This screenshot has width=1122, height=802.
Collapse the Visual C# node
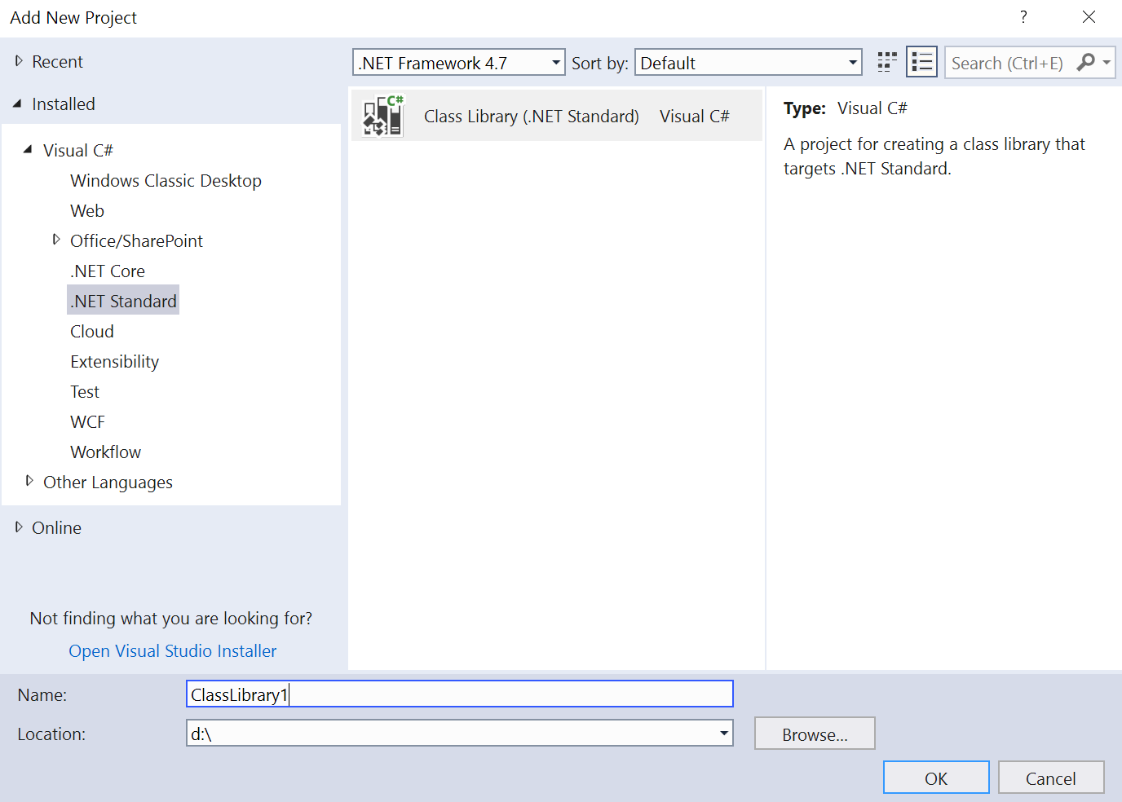(x=29, y=149)
